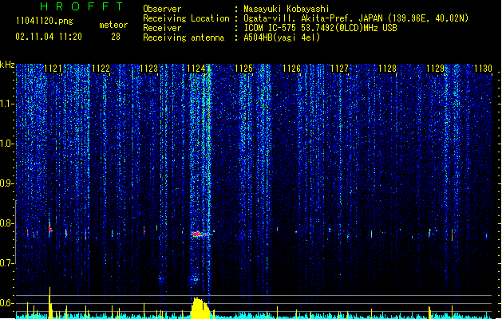The image size is (502, 319).
Task: Click the 1121 time marker
Action: (53, 69)
